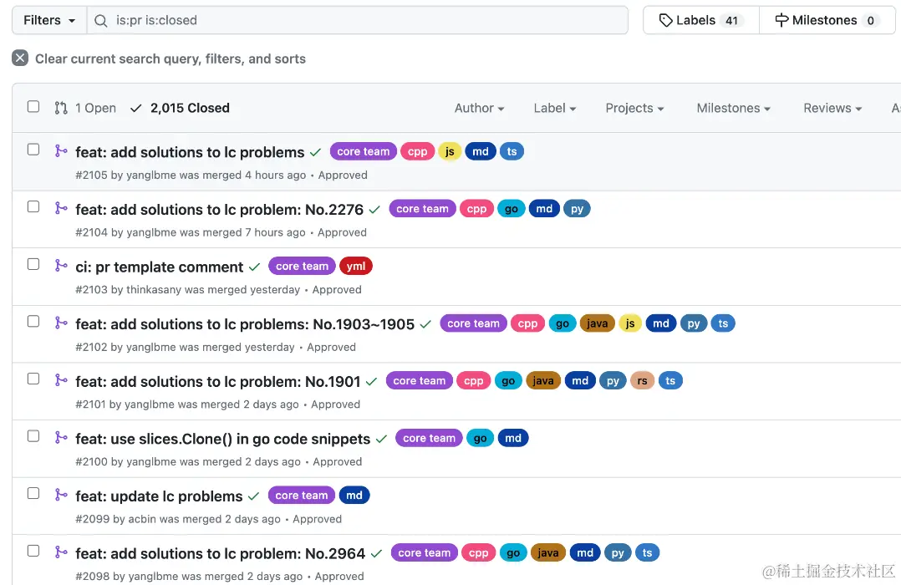The image size is (901, 585).
Task: Click merged icon for PR #2105
Action: click(61, 151)
